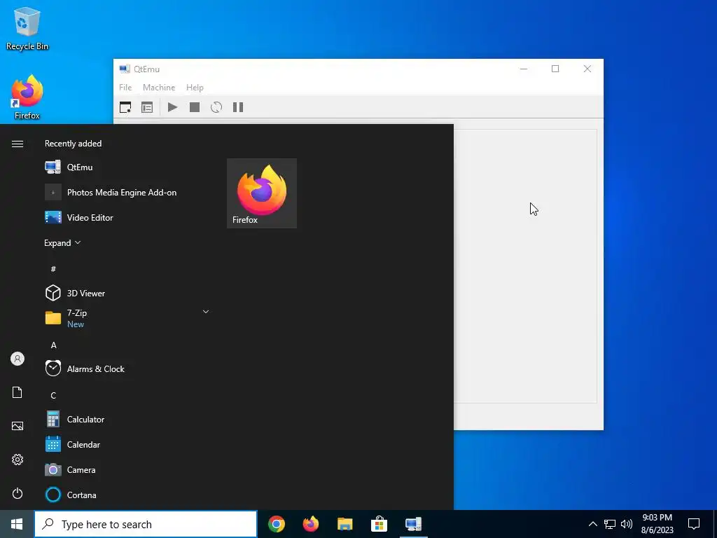Open Camera from the app list
The height and width of the screenshot is (538, 717).
tap(128, 469)
